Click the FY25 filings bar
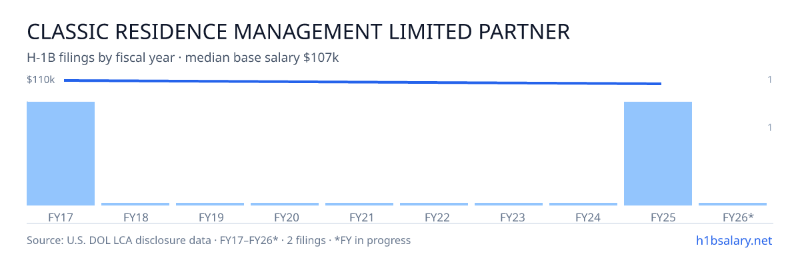The width and height of the screenshot is (800, 266). pos(658,154)
